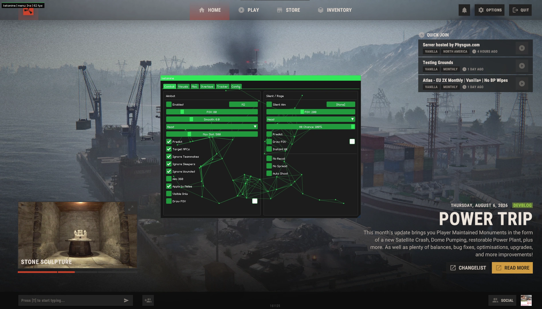
Task: Click the READ MORE button
Action: tap(512, 268)
